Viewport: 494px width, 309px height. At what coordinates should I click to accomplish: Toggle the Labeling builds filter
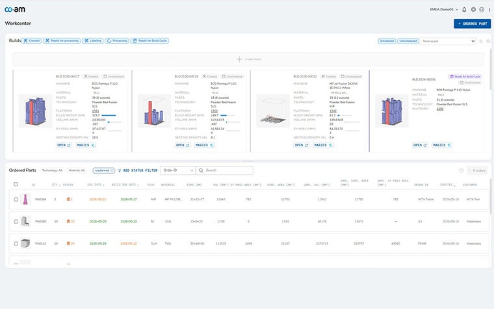pos(92,41)
